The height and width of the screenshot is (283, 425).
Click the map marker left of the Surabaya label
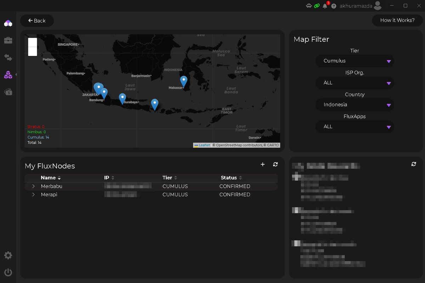[x=122, y=99]
